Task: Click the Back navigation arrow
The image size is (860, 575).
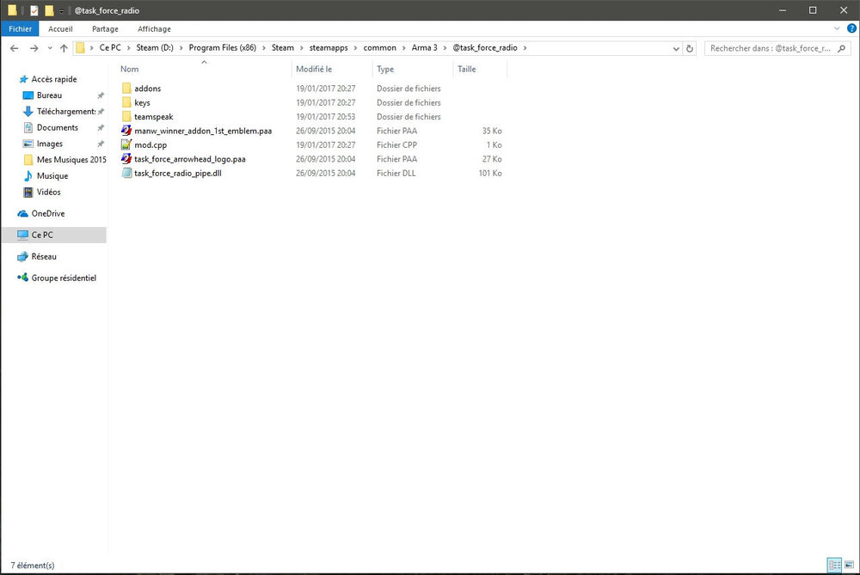Action: tap(15, 48)
